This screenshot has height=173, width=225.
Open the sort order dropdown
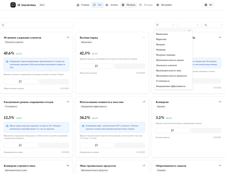[x=213, y=25]
